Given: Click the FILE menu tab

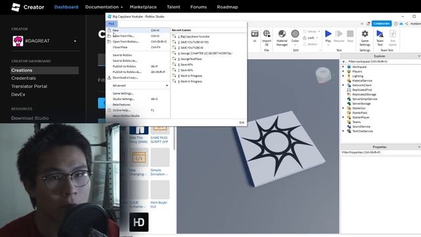Looking at the screenshot, I should (x=111, y=24).
